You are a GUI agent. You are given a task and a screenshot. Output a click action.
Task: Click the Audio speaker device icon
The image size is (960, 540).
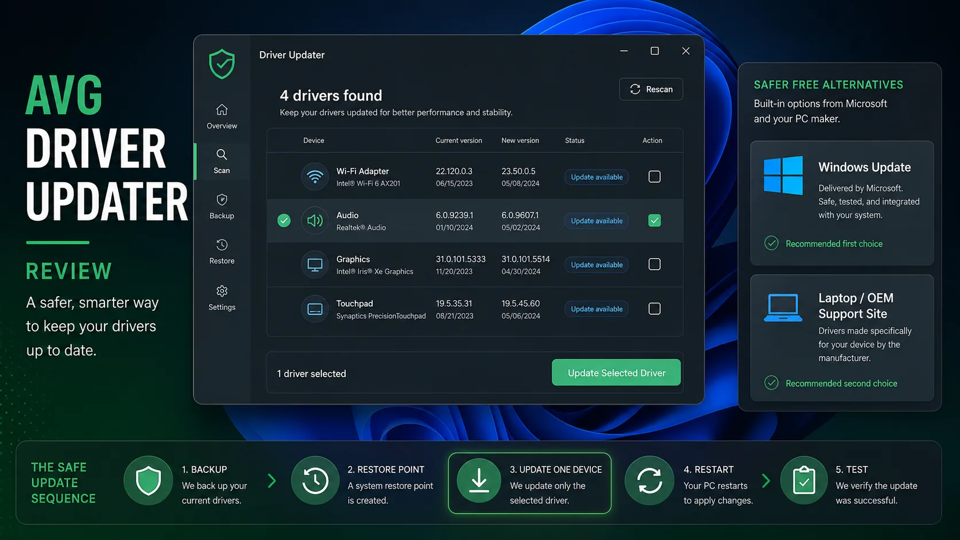[x=315, y=220]
